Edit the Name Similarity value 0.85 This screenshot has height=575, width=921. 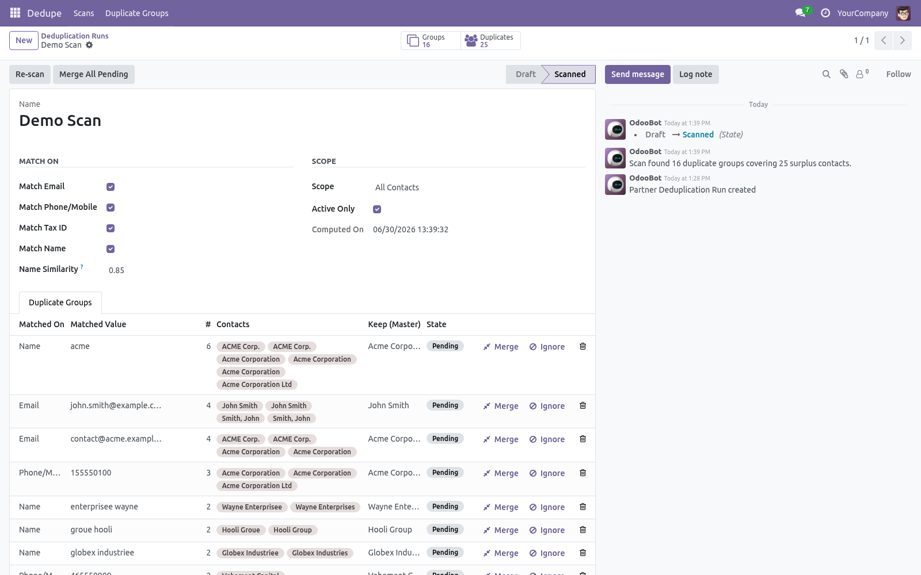[x=200, y=270]
